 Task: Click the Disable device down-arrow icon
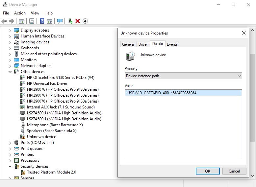(85, 21)
